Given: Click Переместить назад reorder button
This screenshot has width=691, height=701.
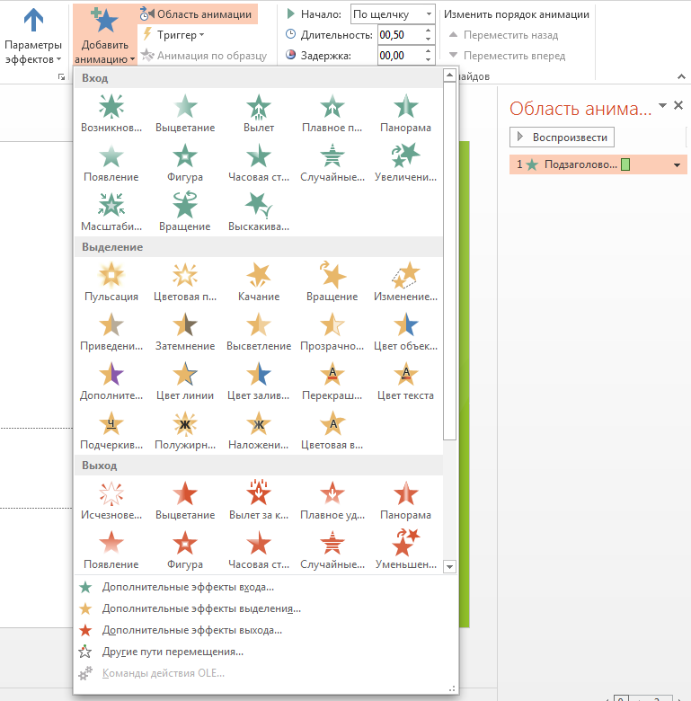Looking at the screenshot, I should click(503, 35).
